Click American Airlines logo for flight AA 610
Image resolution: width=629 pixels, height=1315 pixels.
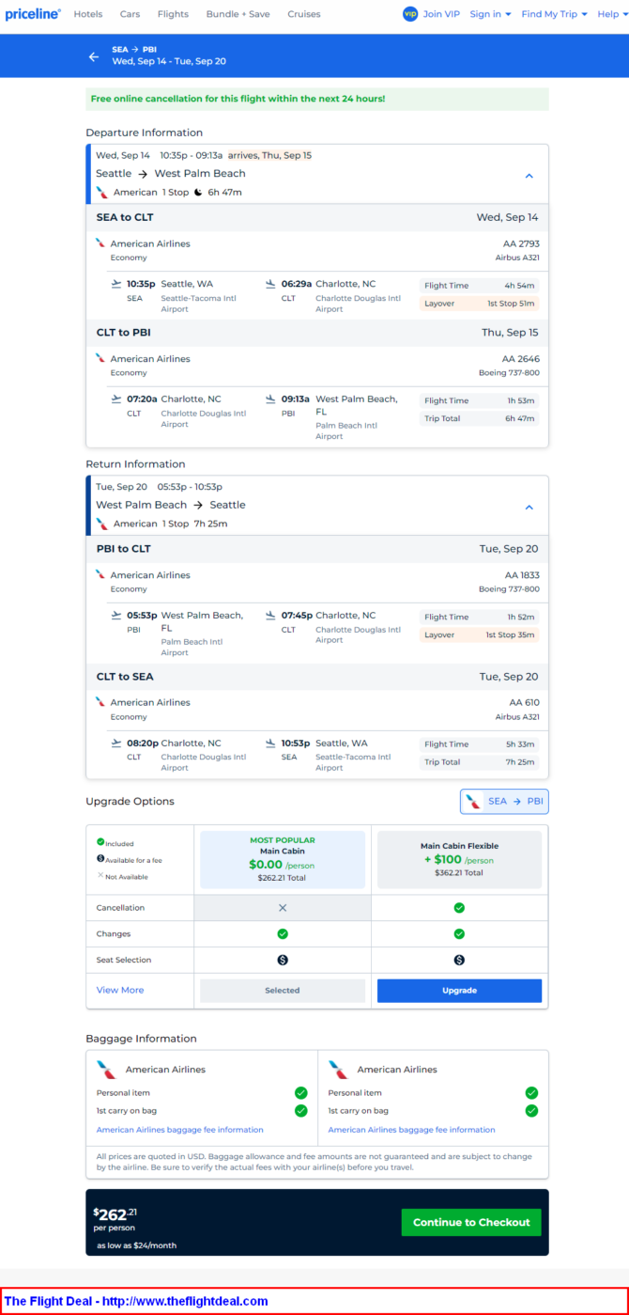(100, 701)
